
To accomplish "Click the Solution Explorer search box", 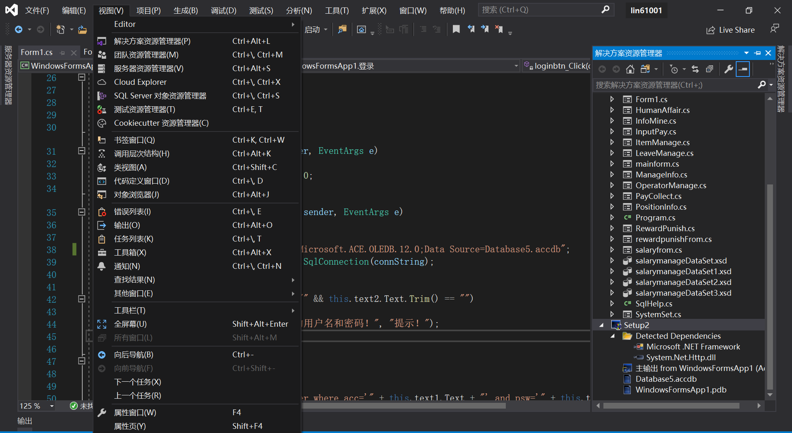I will coord(670,85).
